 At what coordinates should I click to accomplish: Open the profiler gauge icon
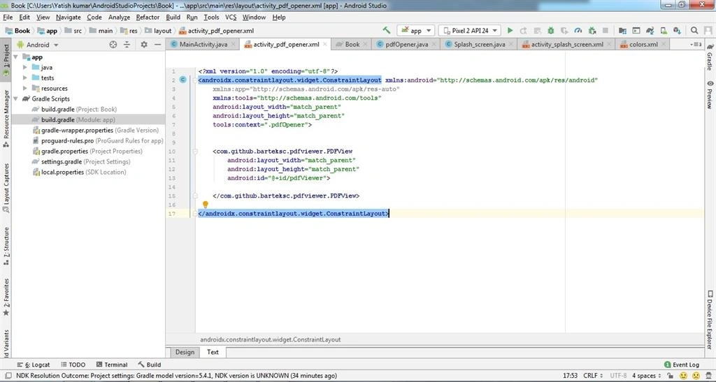pyautogui.click(x=578, y=31)
